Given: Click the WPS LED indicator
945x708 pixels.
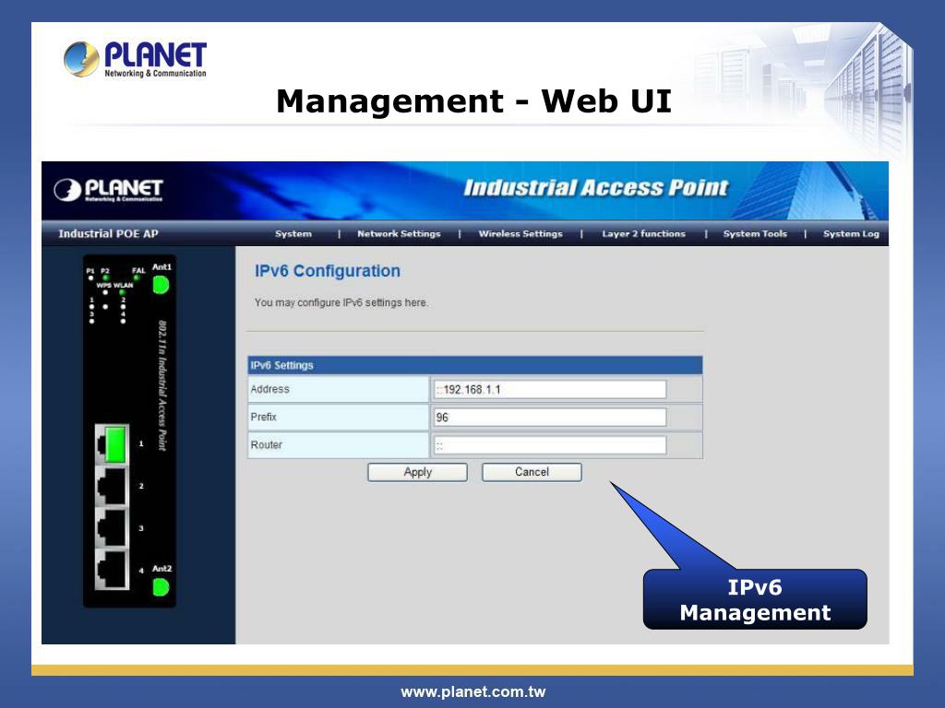Looking at the screenshot, I should point(105,292).
